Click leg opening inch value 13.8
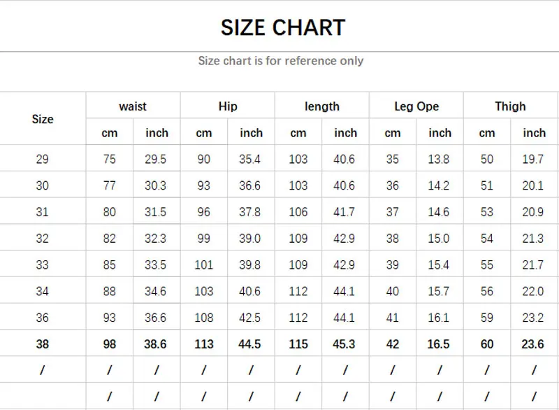 [439, 160]
